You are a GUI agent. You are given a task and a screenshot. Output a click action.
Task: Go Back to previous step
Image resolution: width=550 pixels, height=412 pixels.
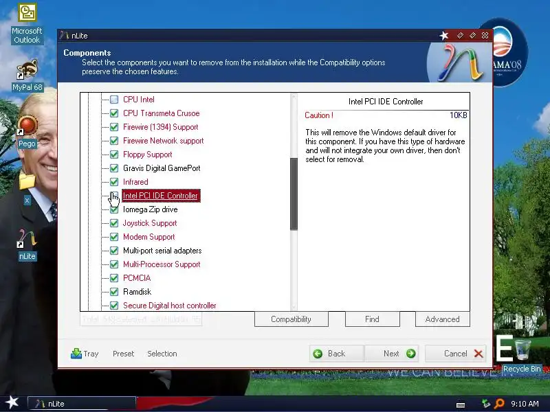337,354
